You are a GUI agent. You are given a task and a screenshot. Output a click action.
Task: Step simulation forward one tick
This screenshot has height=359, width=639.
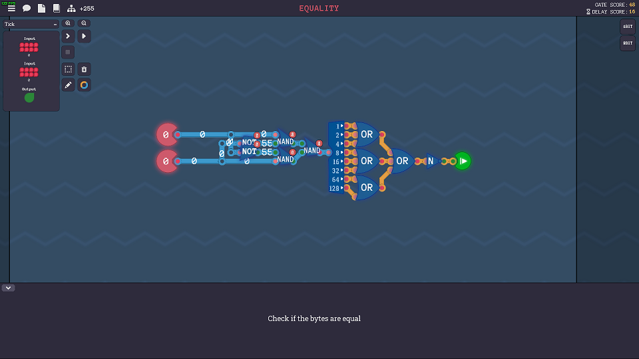[x=68, y=36]
